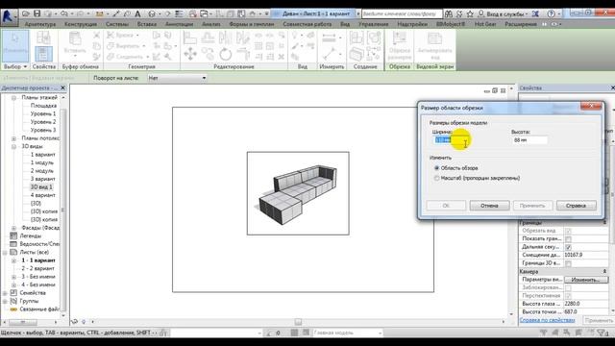Click the 'Изменить...' button in properties

[x=586, y=280]
